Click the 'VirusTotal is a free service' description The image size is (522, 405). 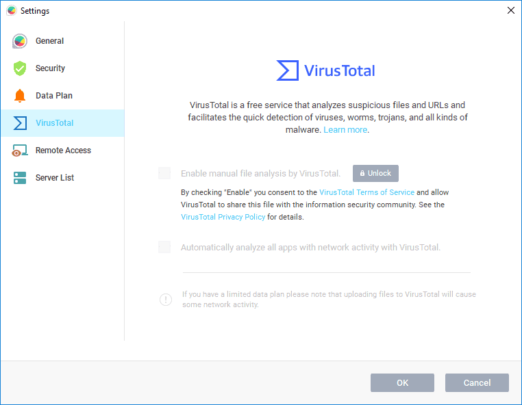click(327, 118)
